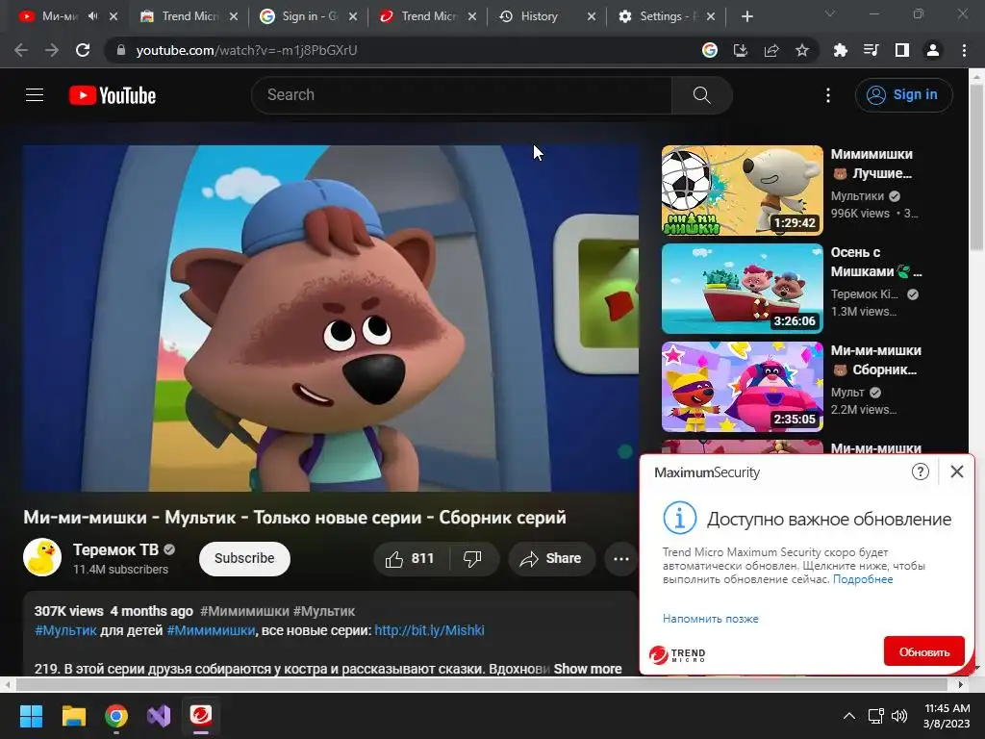Image resolution: width=985 pixels, height=739 pixels.
Task: Open Chrome profile icon
Action: tap(933, 50)
